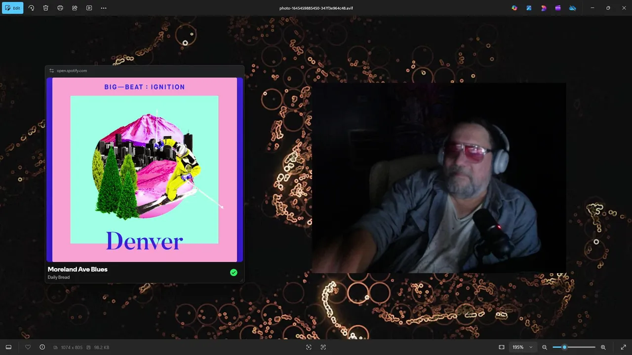Print the photo via the printer icon
The image size is (632, 355).
click(60, 8)
